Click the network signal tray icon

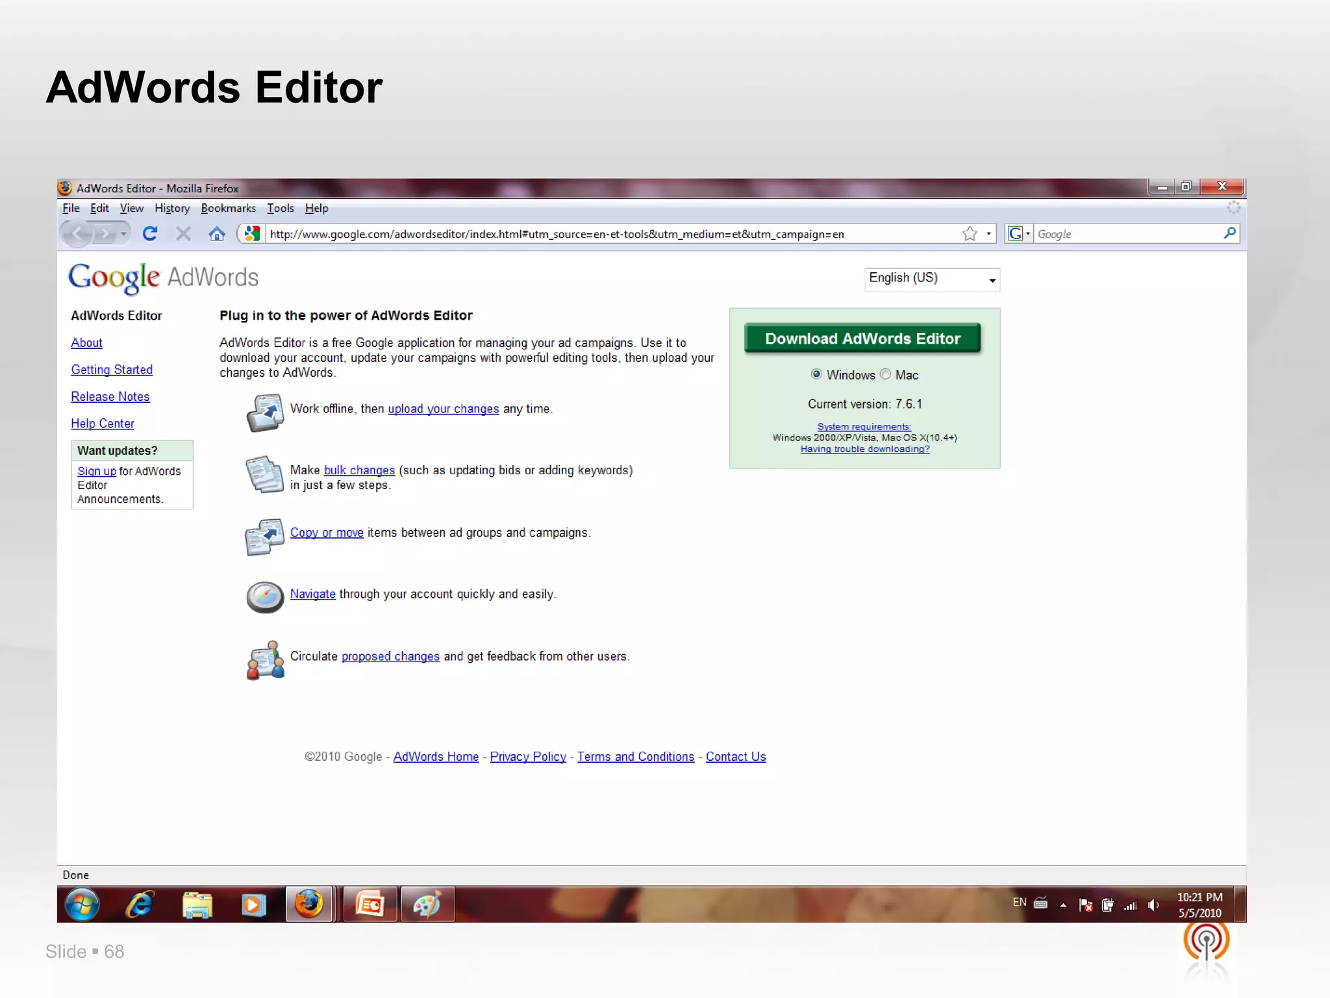1131,905
